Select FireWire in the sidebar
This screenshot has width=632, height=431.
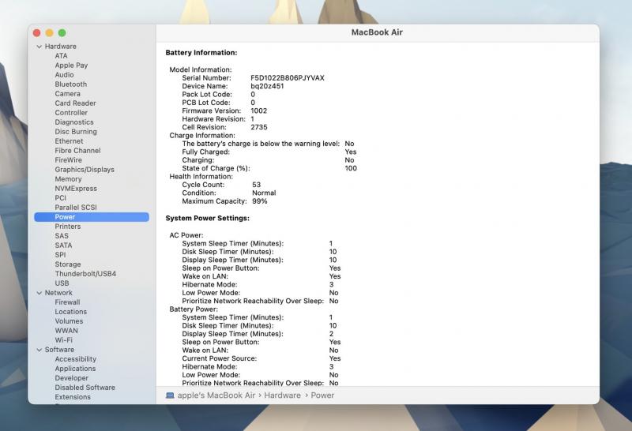point(68,160)
